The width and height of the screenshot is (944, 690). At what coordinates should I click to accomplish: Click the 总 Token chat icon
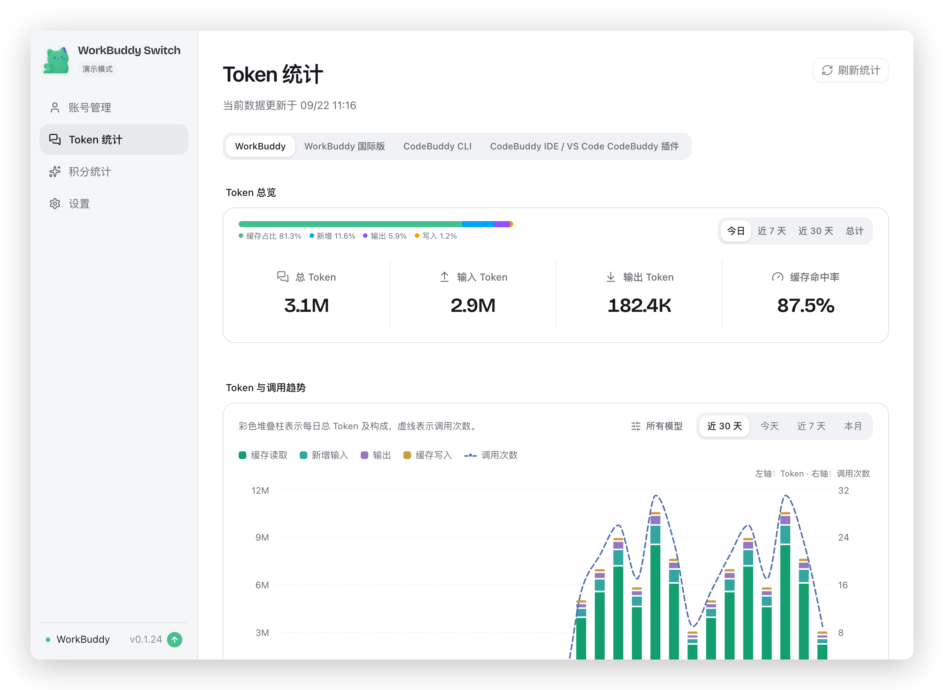click(283, 277)
